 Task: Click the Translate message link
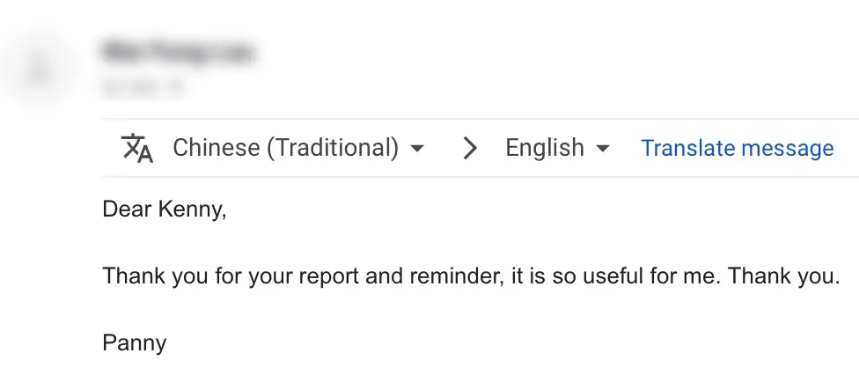737,148
